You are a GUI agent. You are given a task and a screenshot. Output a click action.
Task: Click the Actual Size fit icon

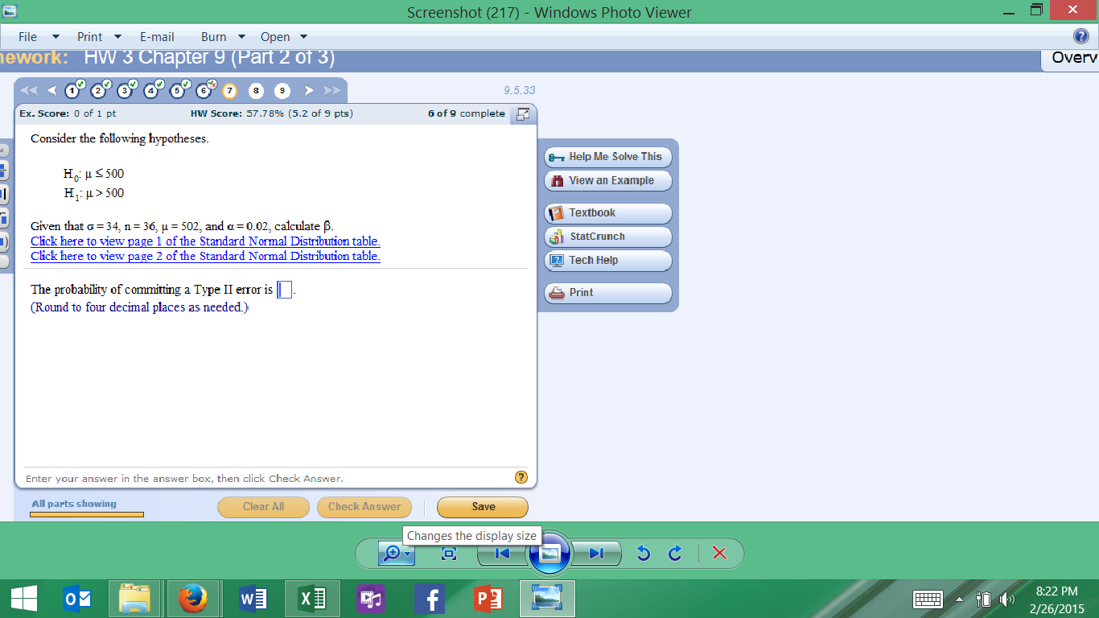tap(449, 554)
